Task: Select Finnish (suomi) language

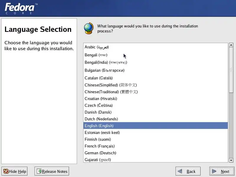Action: pyautogui.click(x=98, y=140)
